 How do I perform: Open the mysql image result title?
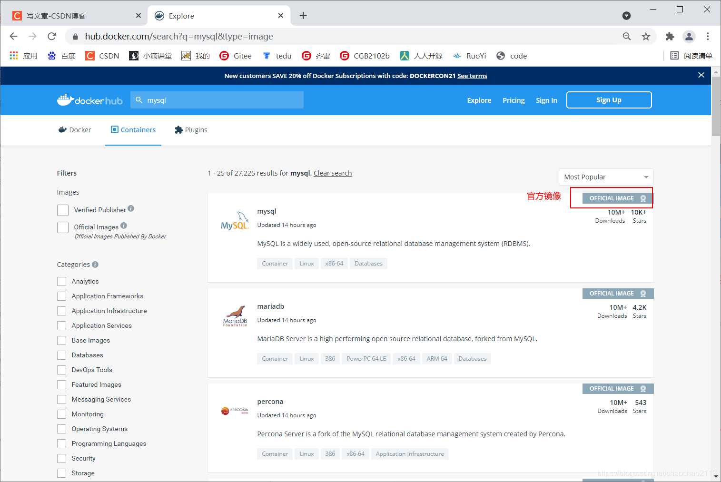point(267,211)
